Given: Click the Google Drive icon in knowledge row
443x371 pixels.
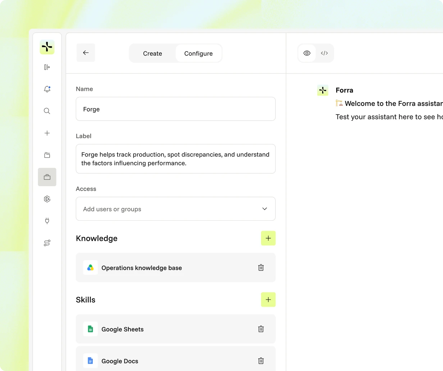Looking at the screenshot, I should point(90,268).
